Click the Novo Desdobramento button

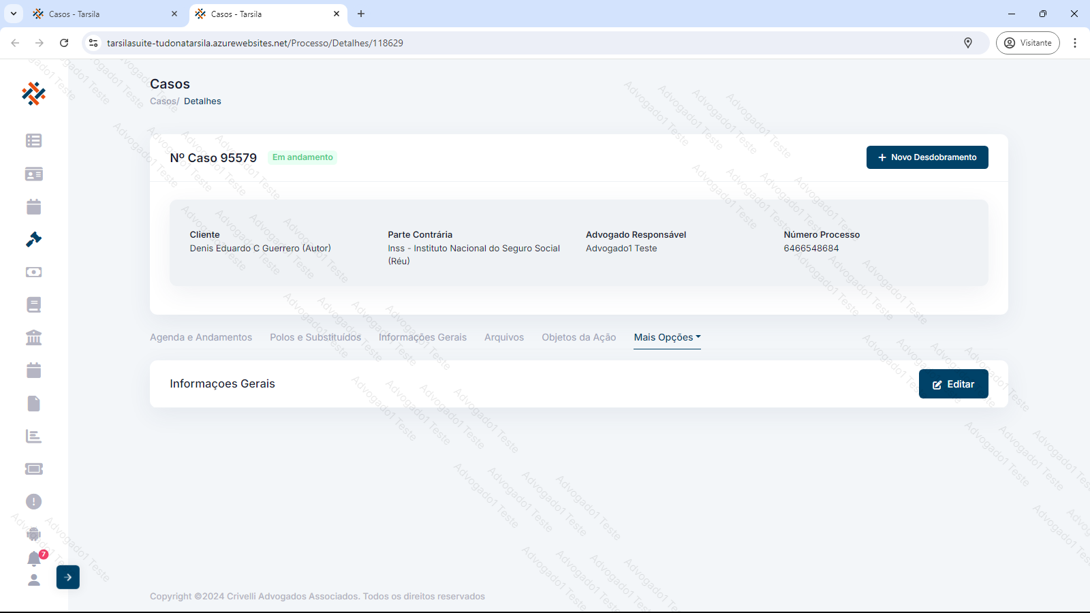click(926, 157)
